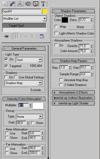Click the Multiplier spinner arrows

pyautogui.click(x=30, y=105)
